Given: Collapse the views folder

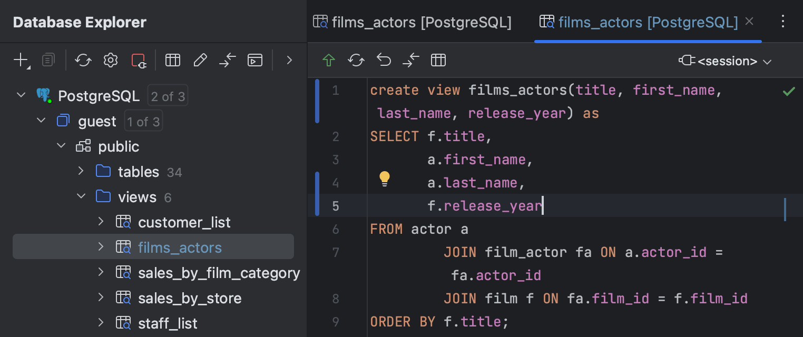Looking at the screenshot, I should pos(81,196).
